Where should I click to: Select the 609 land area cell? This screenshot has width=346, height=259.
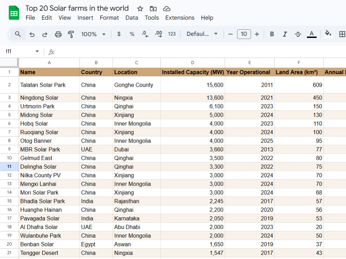pos(299,85)
